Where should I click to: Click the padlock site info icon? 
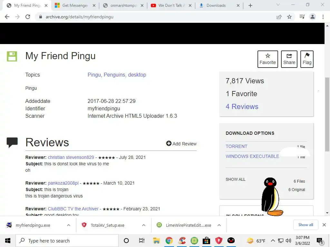click(x=41, y=17)
